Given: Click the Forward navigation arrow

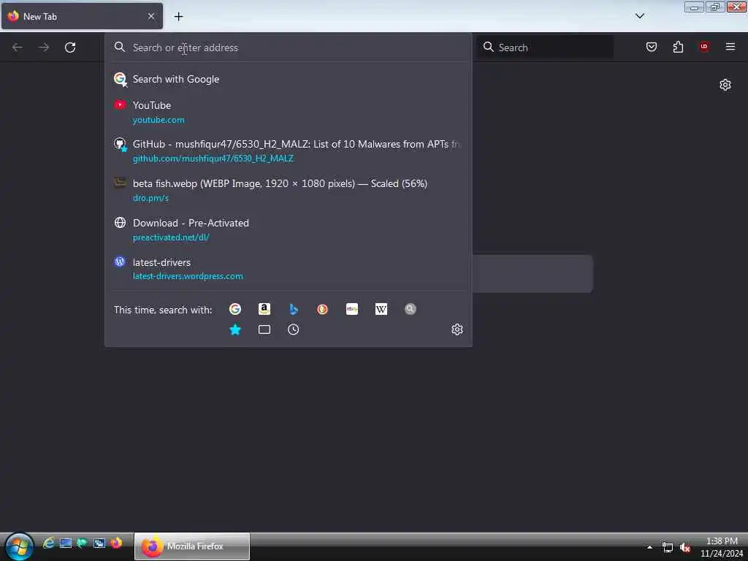Looking at the screenshot, I should tap(44, 47).
